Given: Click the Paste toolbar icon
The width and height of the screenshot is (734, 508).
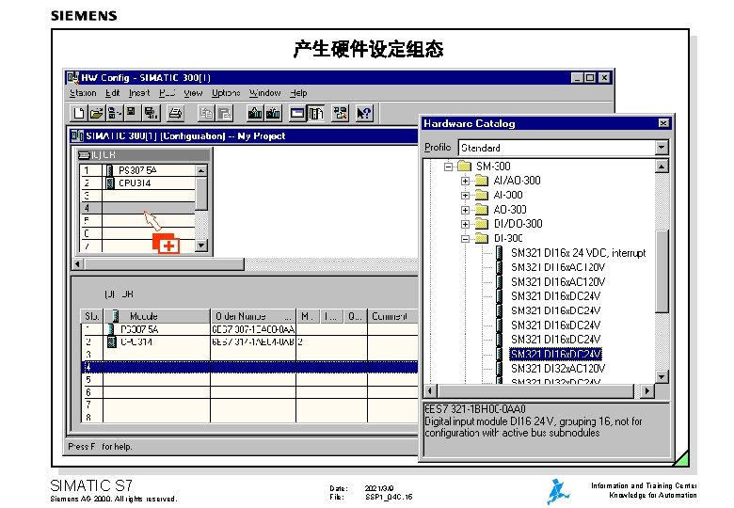Looking at the screenshot, I should click(x=224, y=113).
